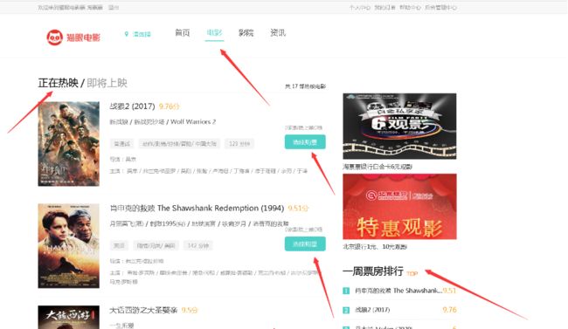Viewport: 568px width, 329px height.
Task: Switch to the 即将上映 section tab
Action: click(107, 83)
